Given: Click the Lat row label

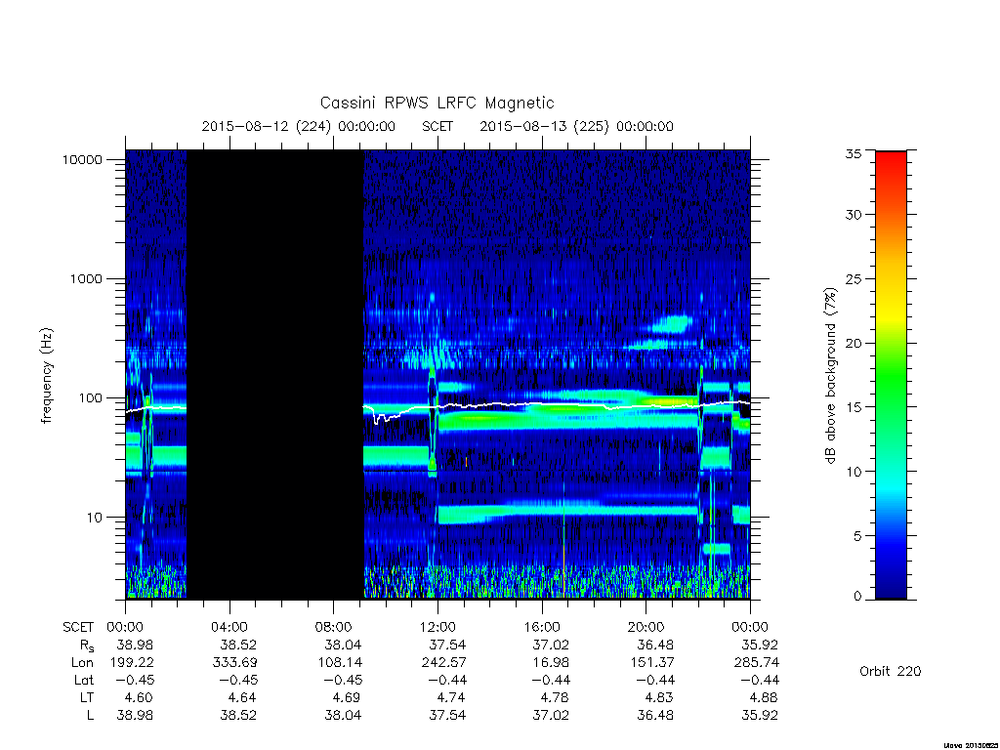Looking at the screenshot, I should pyautogui.click(x=84, y=680).
